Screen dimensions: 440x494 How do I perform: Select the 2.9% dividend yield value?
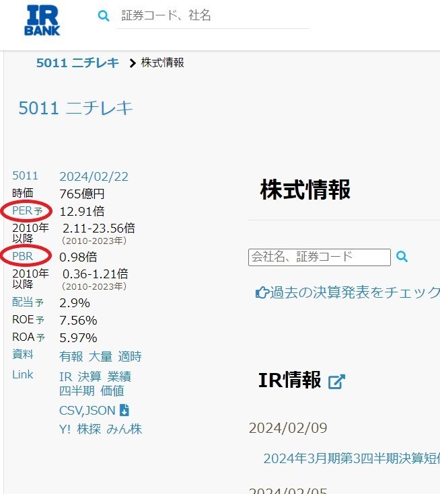coord(75,302)
